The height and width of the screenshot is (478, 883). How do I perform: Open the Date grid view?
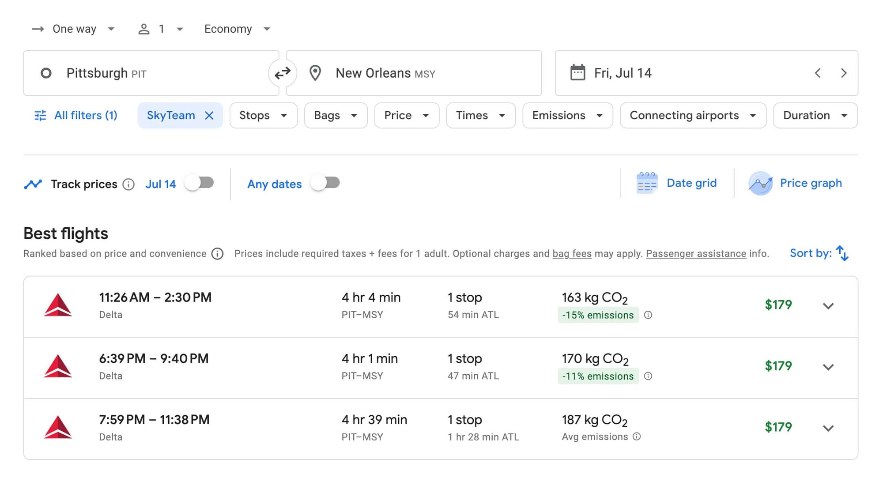coord(678,183)
